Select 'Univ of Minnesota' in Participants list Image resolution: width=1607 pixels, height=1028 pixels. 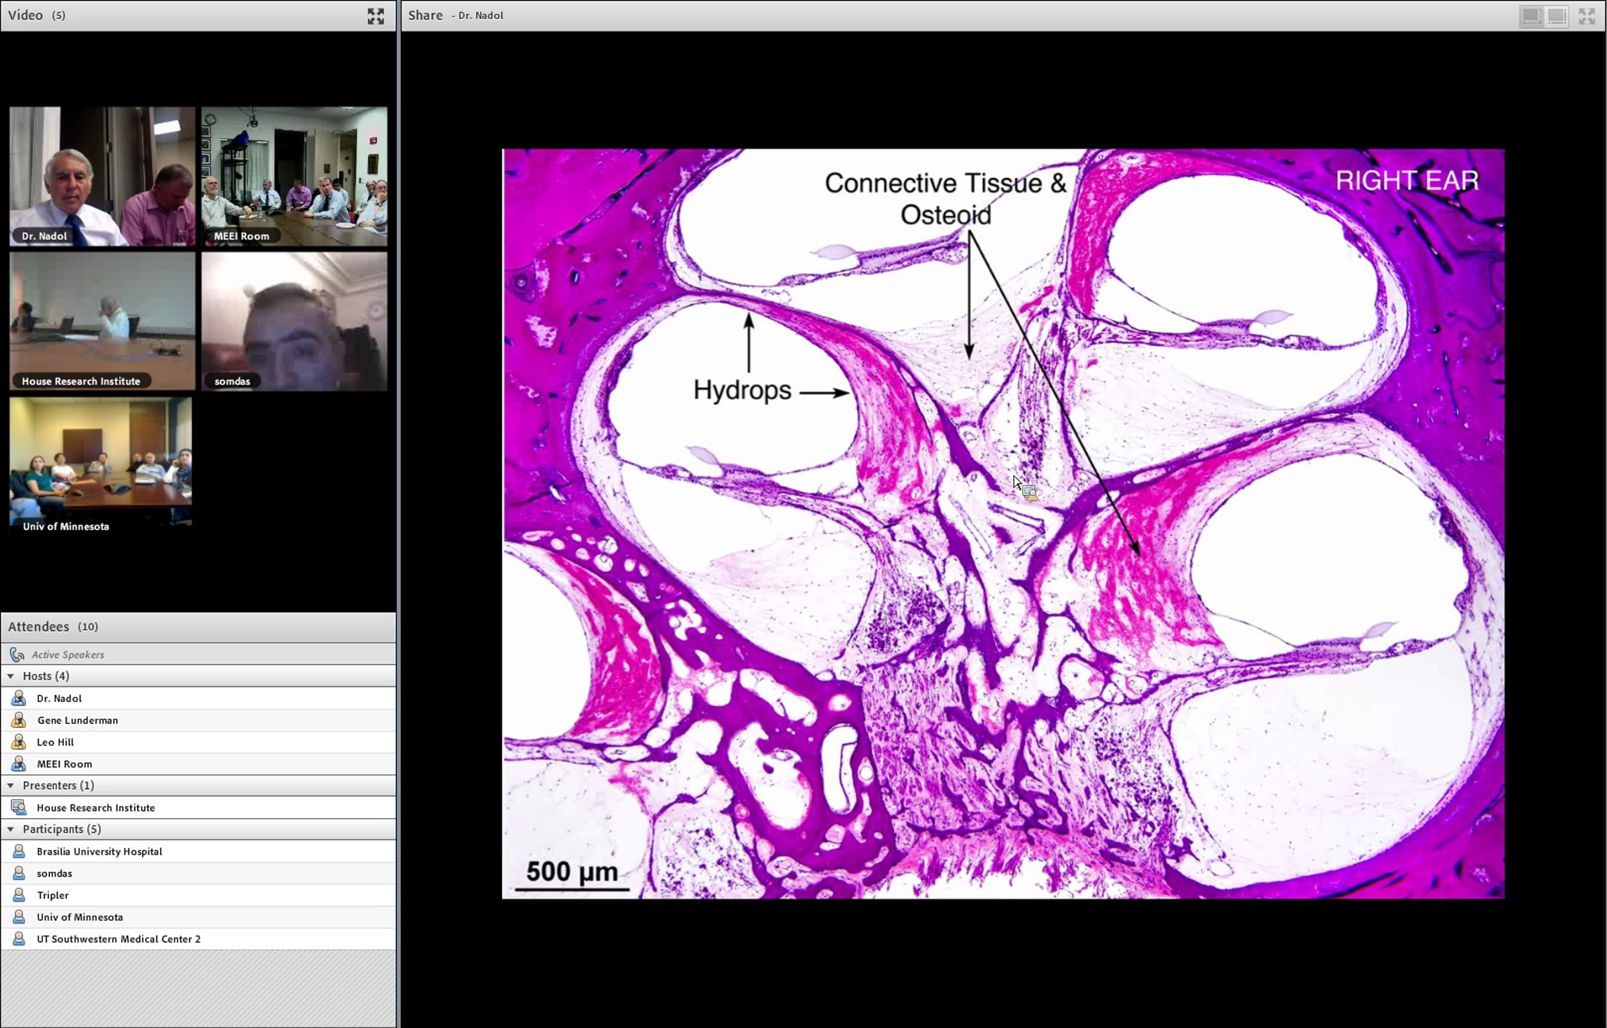[x=80, y=918]
